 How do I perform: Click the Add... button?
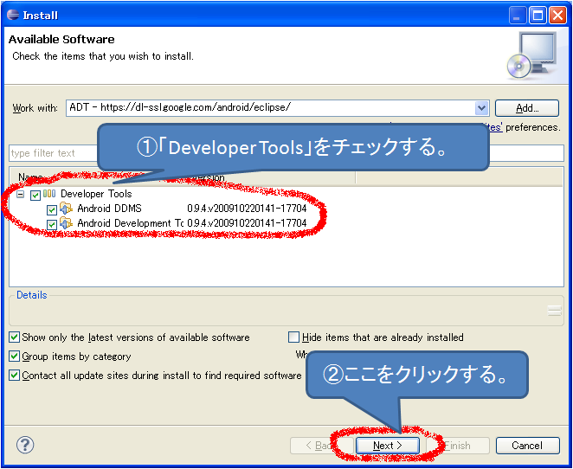[x=526, y=108]
